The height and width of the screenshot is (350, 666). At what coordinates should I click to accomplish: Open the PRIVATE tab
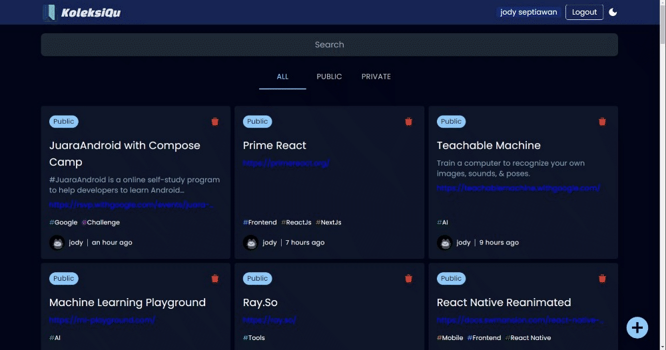[x=376, y=77]
